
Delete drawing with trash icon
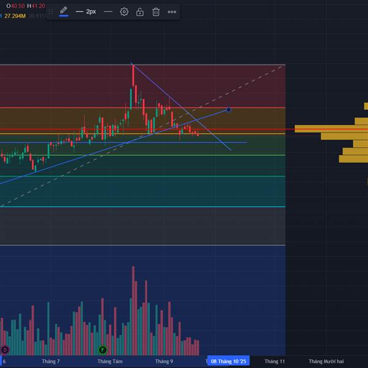156,12
